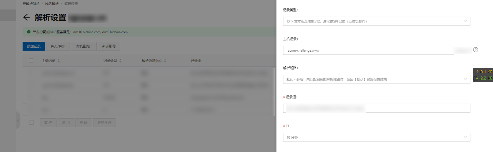Click the 导入/导出 button
Image resolution: width=493 pixels, height=152 pixels.
click(58, 46)
